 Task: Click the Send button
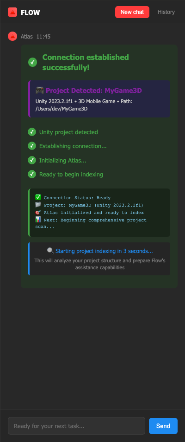[163, 426]
